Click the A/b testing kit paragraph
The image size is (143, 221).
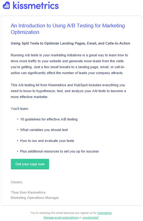(x=68, y=91)
